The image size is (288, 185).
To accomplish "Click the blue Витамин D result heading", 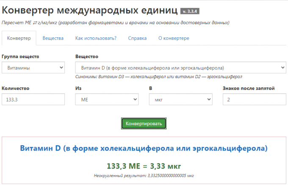I will click(144, 149).
